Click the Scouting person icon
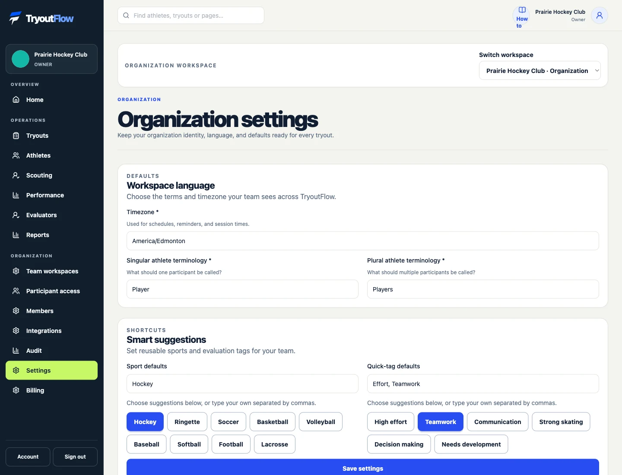Screen dimensions: 622x475 tap(16, 175)
